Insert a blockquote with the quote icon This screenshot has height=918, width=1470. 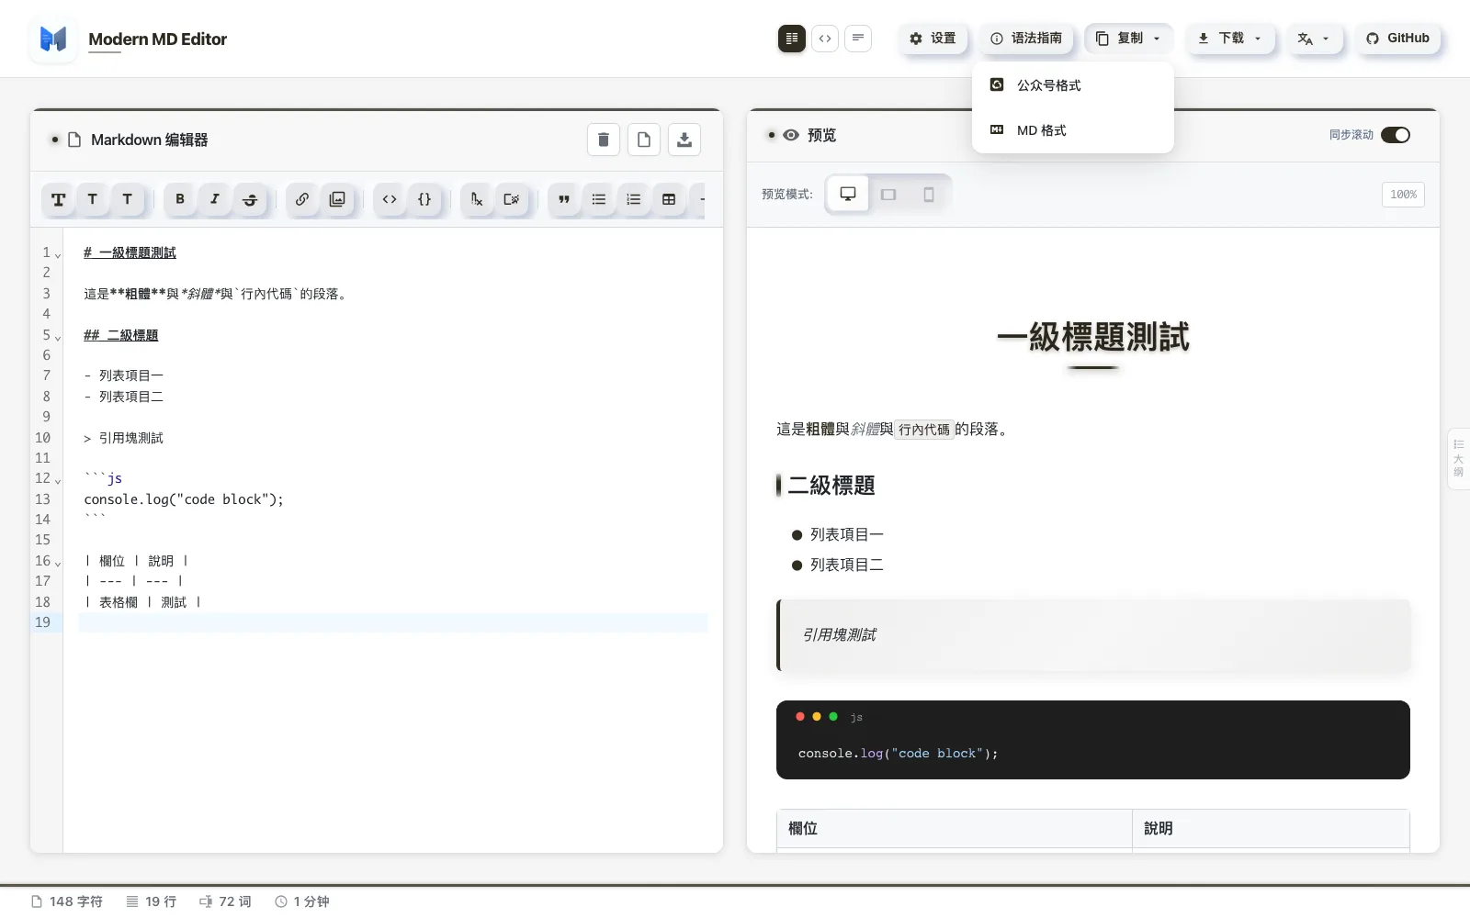tap(564, 199)
